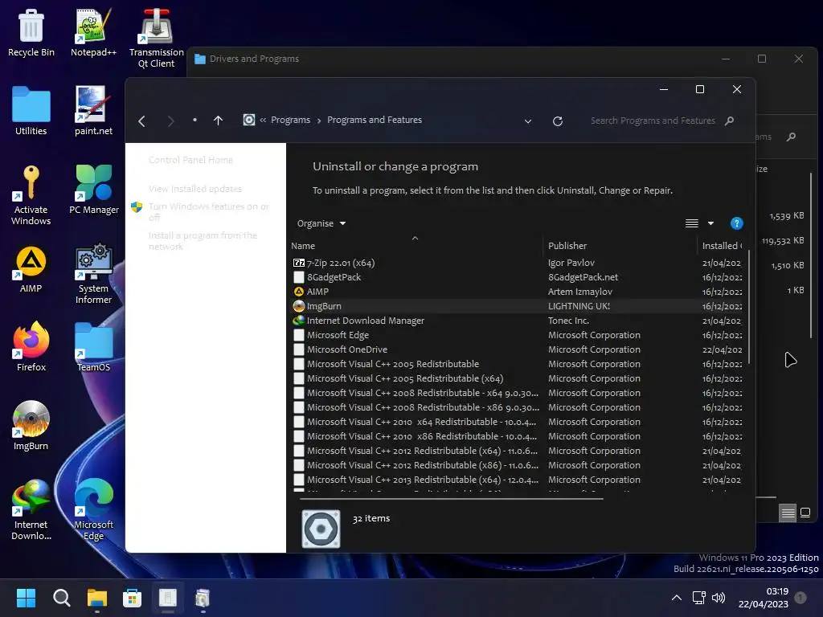Image resolution: width=823 pixels, height=617 pixels.
Task: Click the Search Programs and Features field
Action: click(x=653, y=121)
